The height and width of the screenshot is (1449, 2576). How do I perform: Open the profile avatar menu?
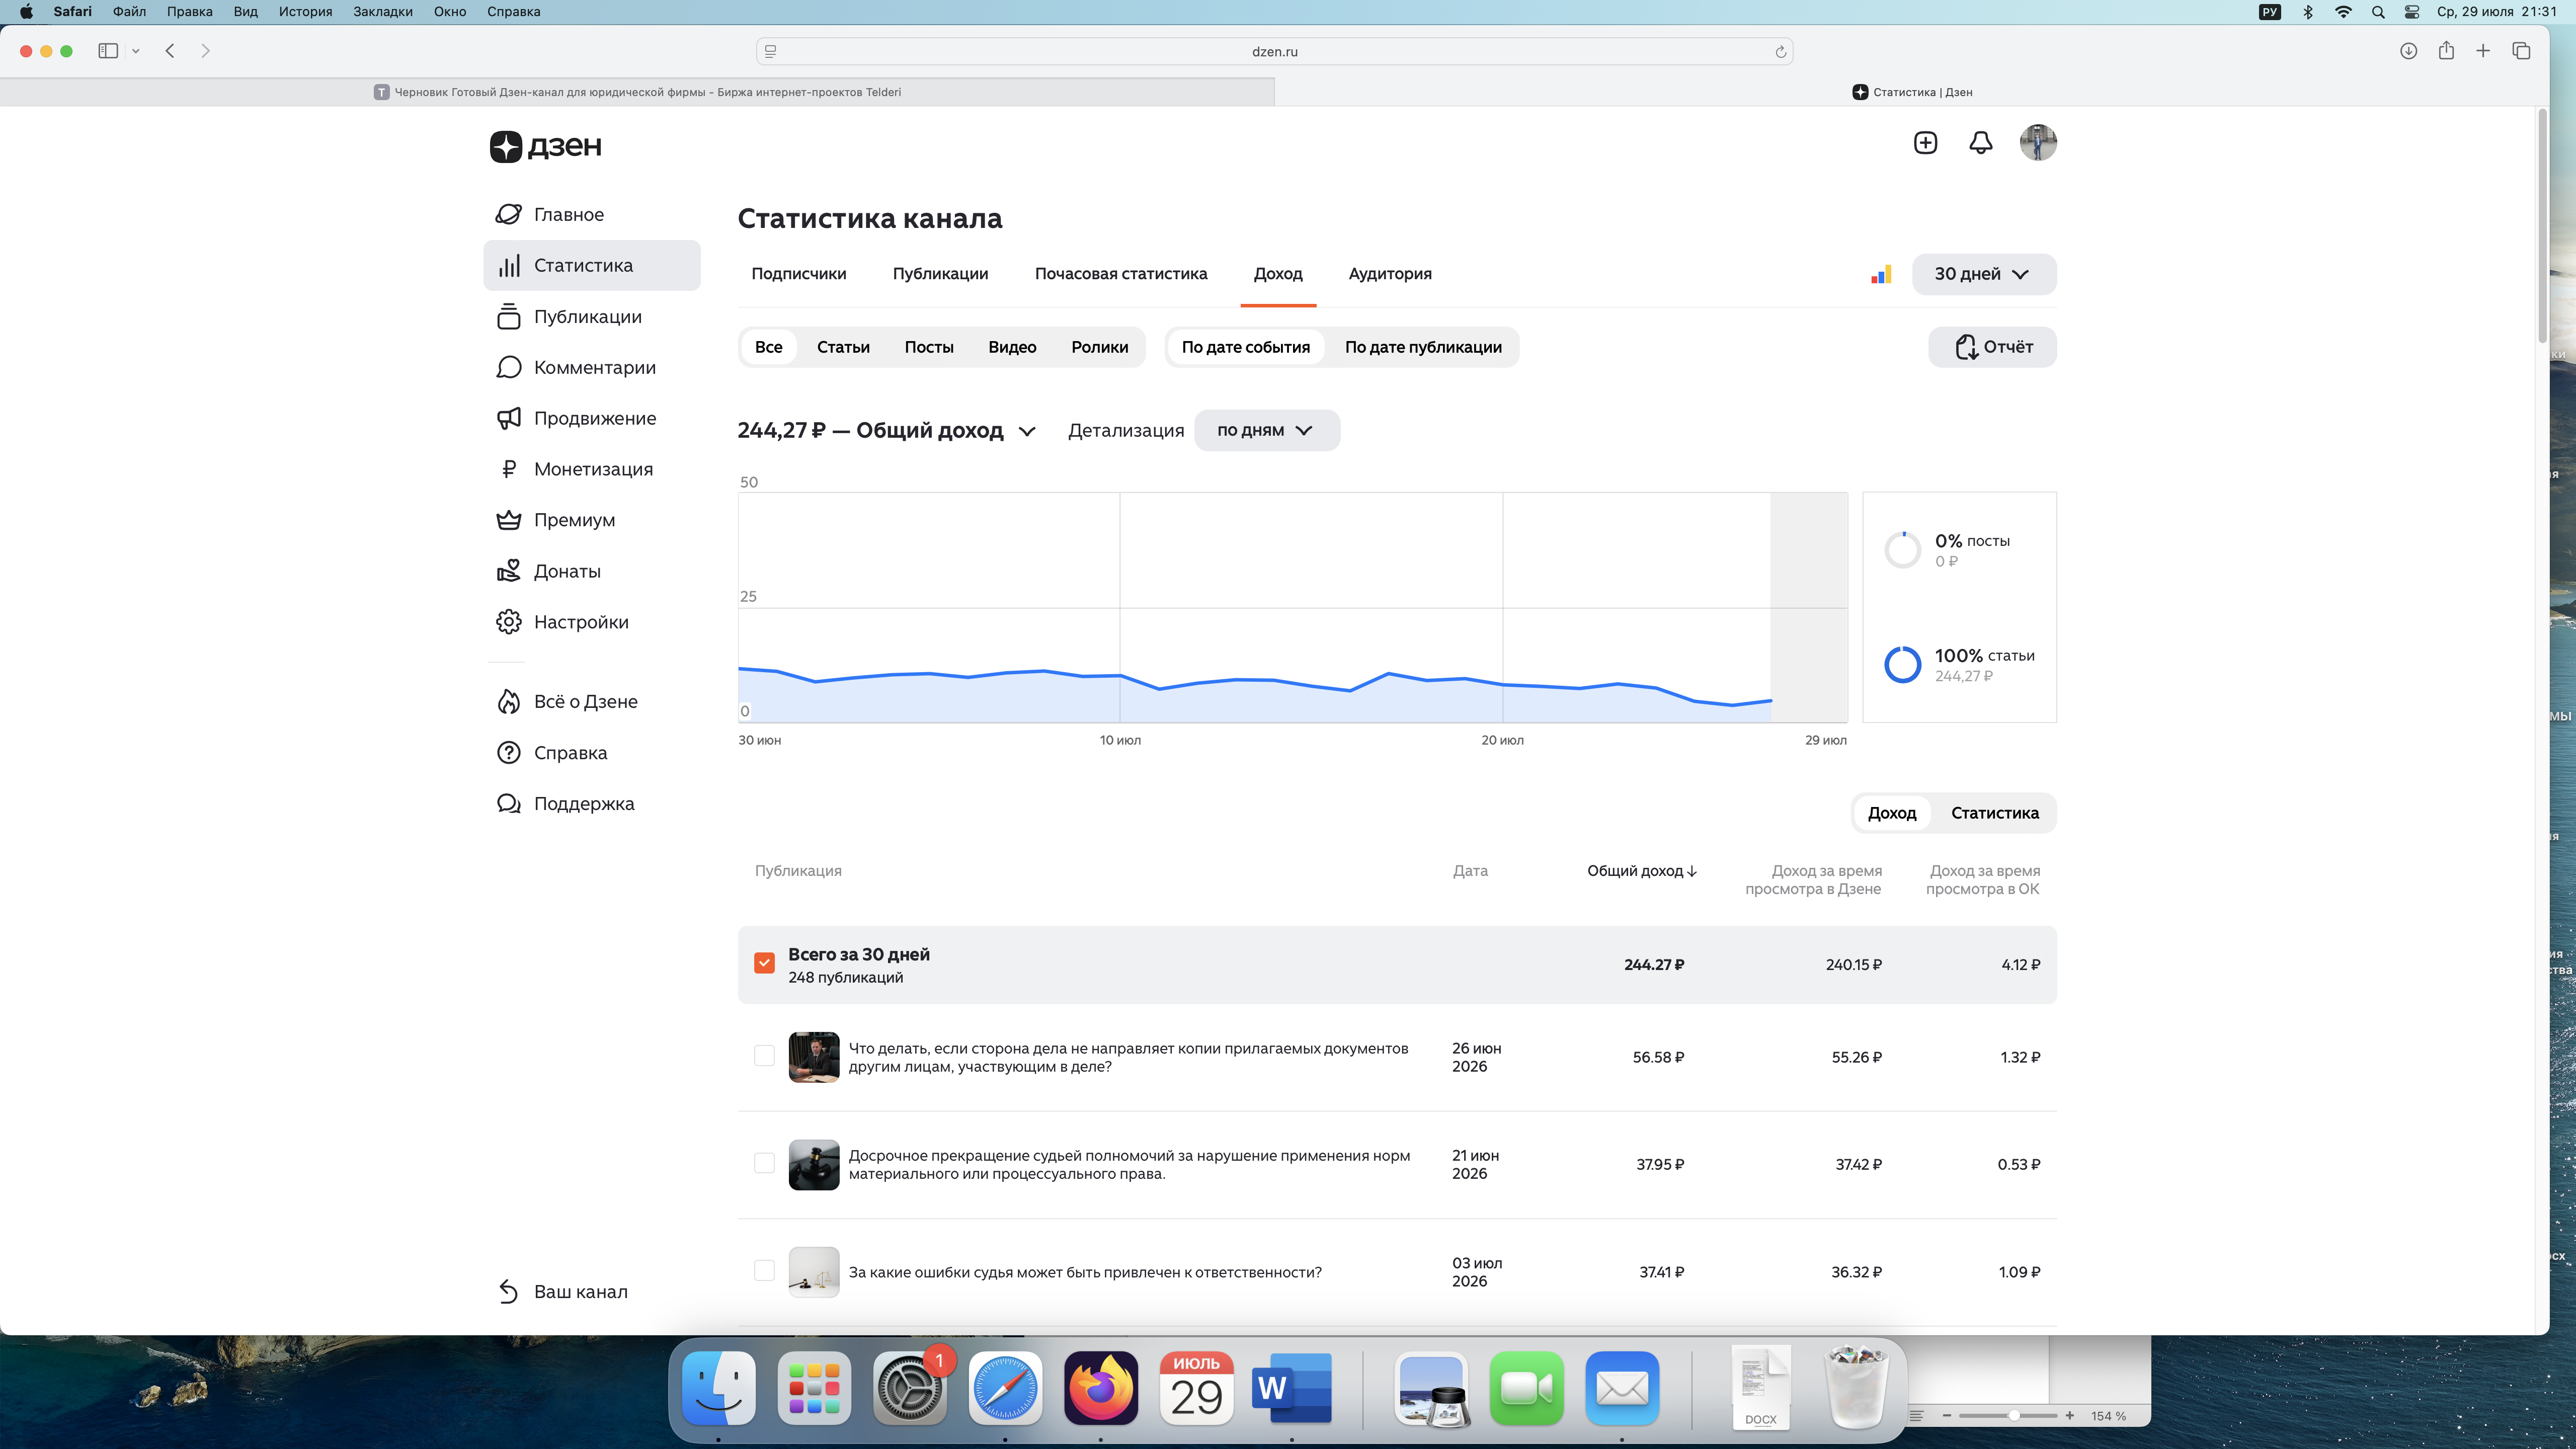(x=2037, y=143)
